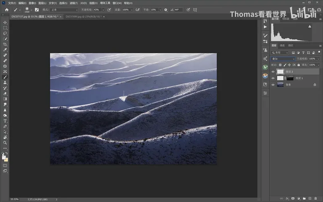The width and height of the screenshot is (323, 202).
Task: Toggle visibility of 图层 1 layer
Action: coord(273,78)
